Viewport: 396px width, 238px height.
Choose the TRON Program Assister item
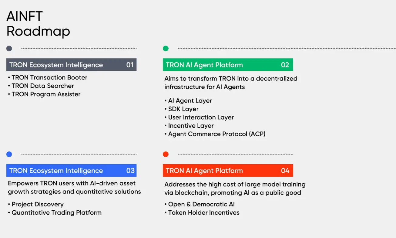[x=46, y=94]
